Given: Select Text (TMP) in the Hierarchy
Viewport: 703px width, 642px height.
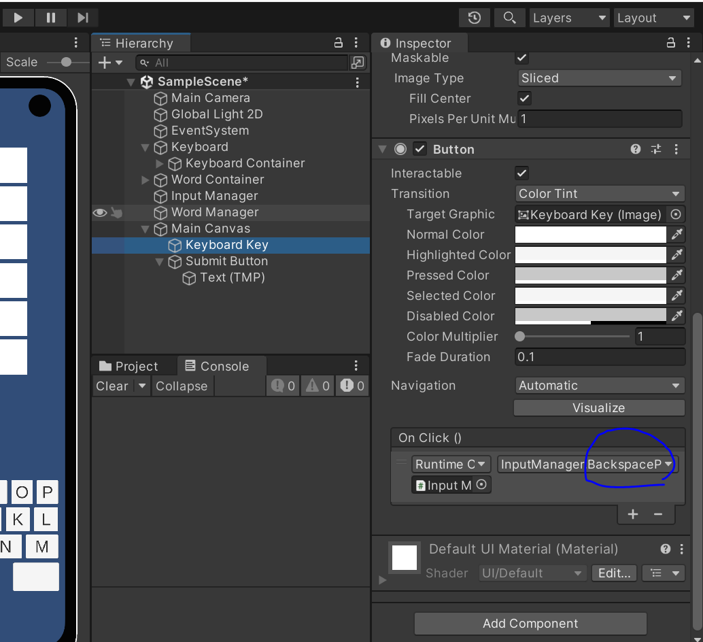Looking at the screenshot, I should (233, 277).
